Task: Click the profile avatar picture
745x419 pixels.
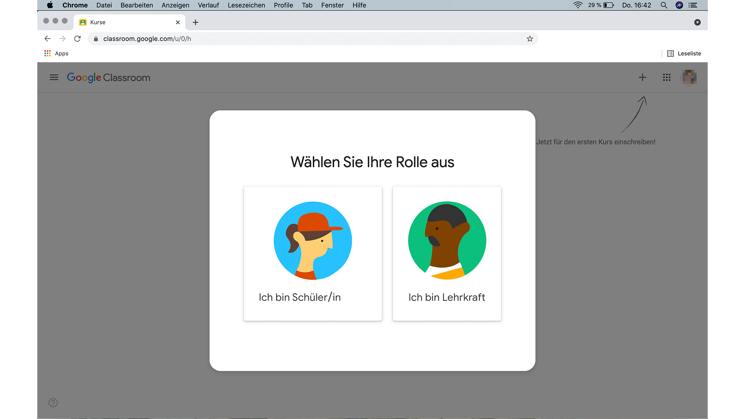Action: click(x=689, y=77)
